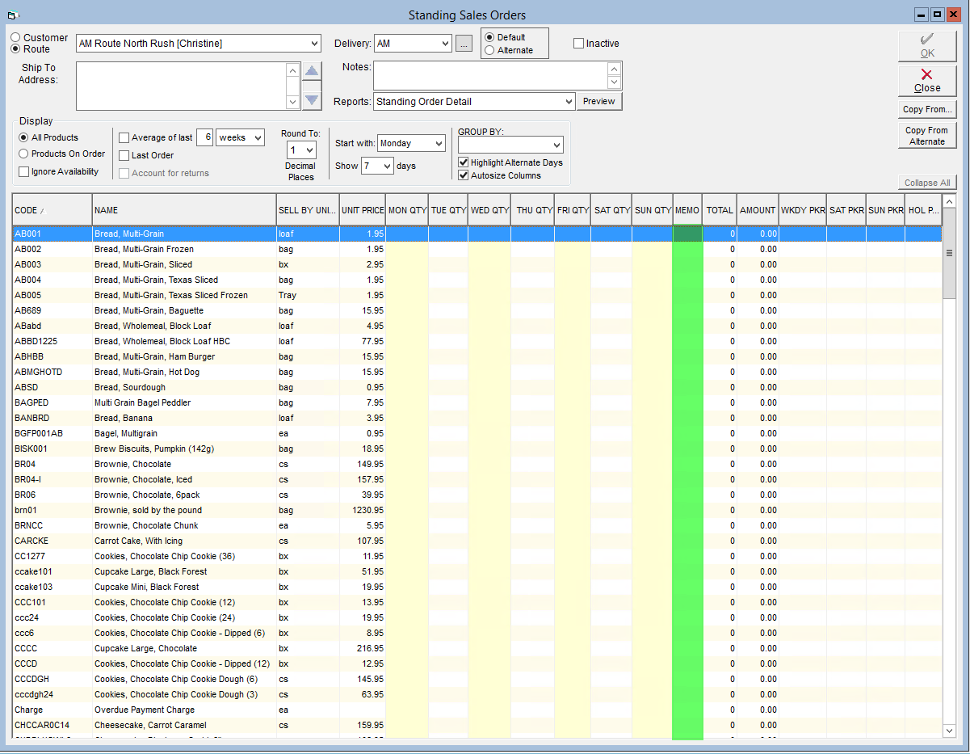Click the green MEMO cell for AB001
970x754 pixels.
tap(687, 234)
